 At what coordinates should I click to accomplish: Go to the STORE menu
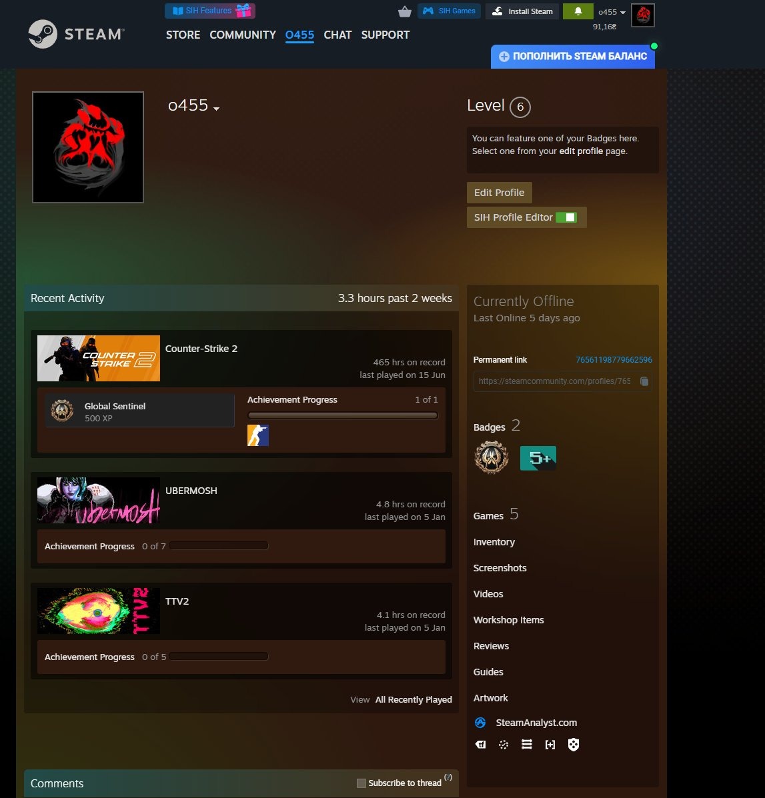[x=183, y=35]
